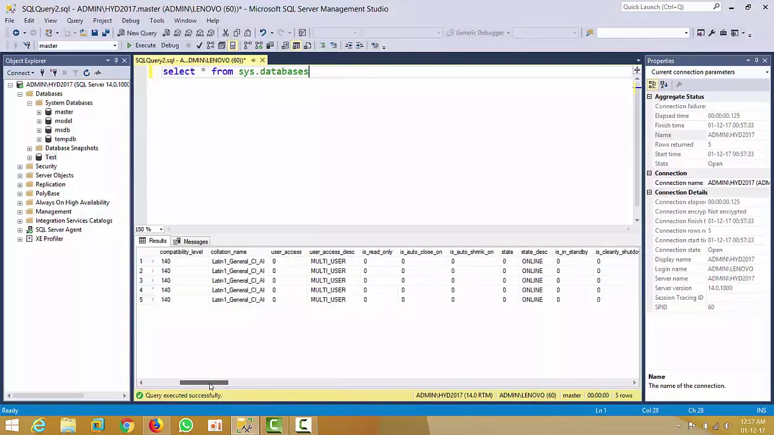The image size is (774, 435).
Task: Switch to the Messages tab
Action: tap(190, 241)
